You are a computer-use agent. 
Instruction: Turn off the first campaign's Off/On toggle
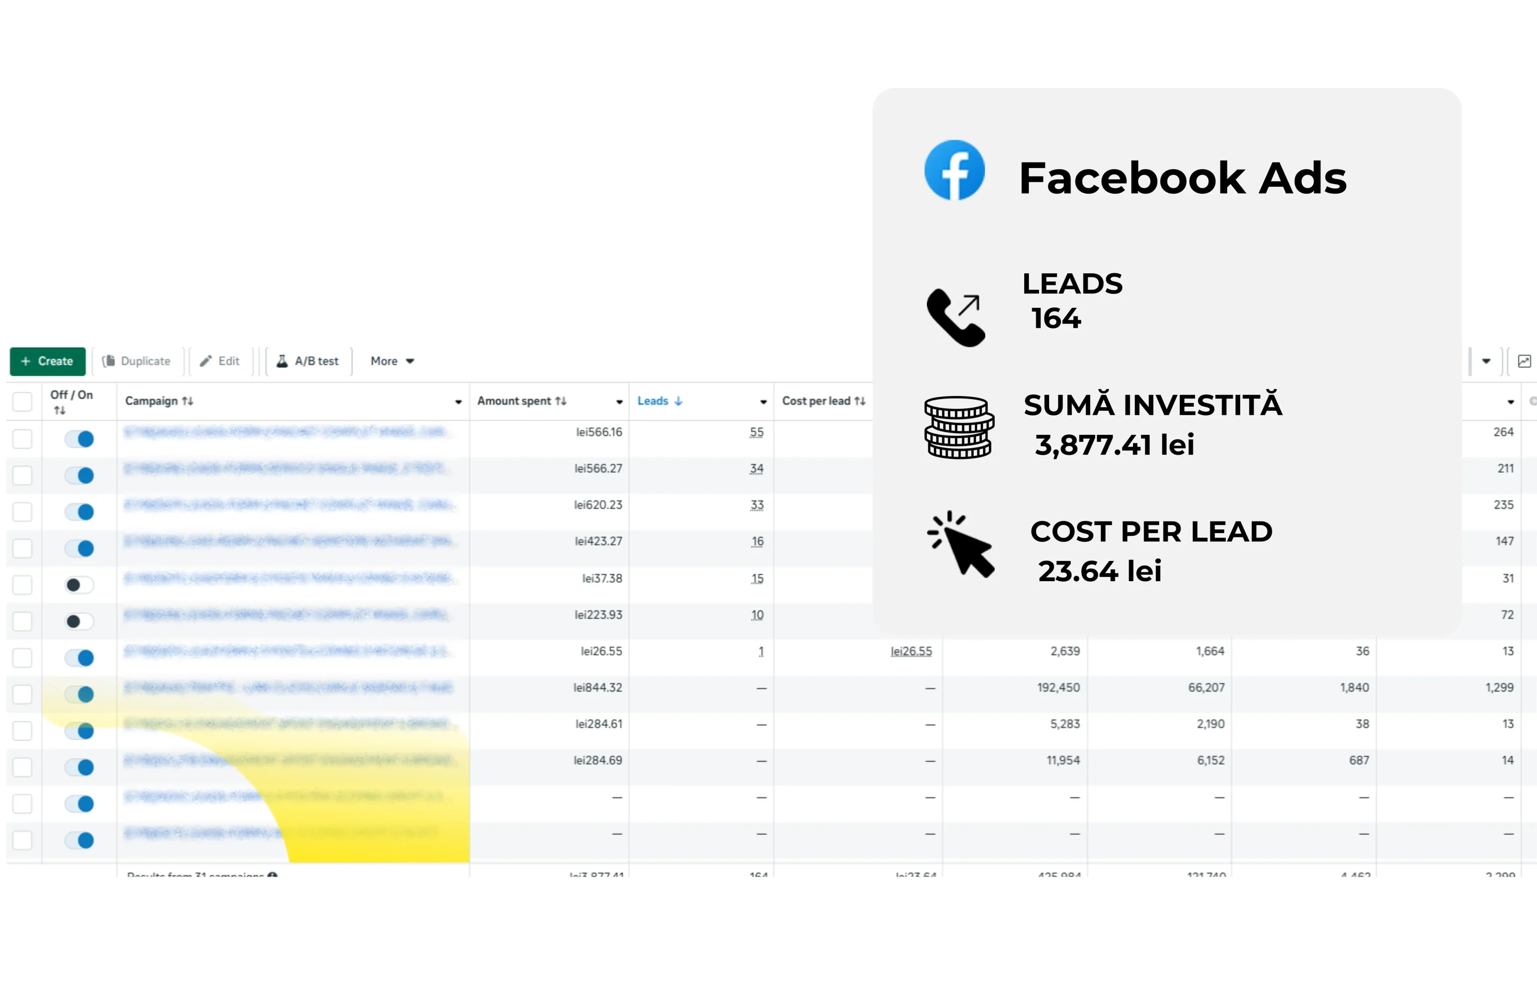click(79, 439)
